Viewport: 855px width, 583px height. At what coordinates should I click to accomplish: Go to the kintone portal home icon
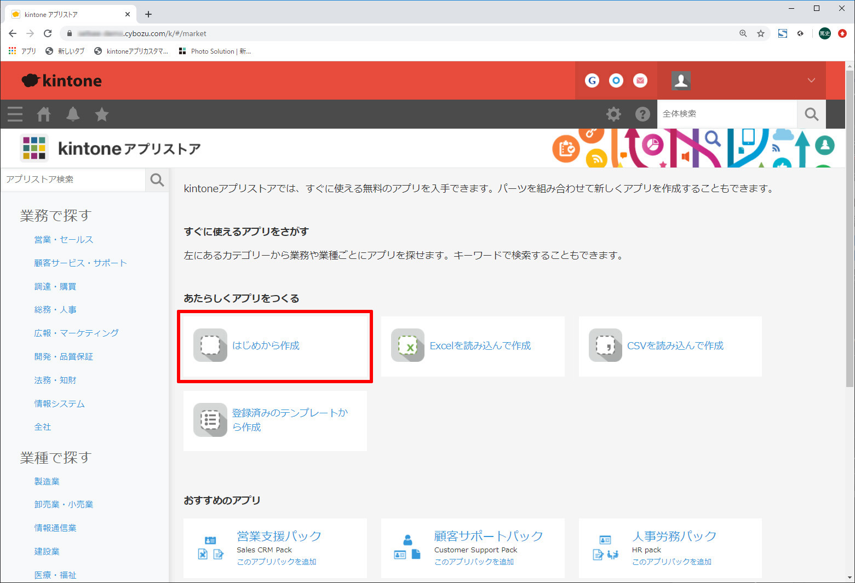tap(44, 114)
